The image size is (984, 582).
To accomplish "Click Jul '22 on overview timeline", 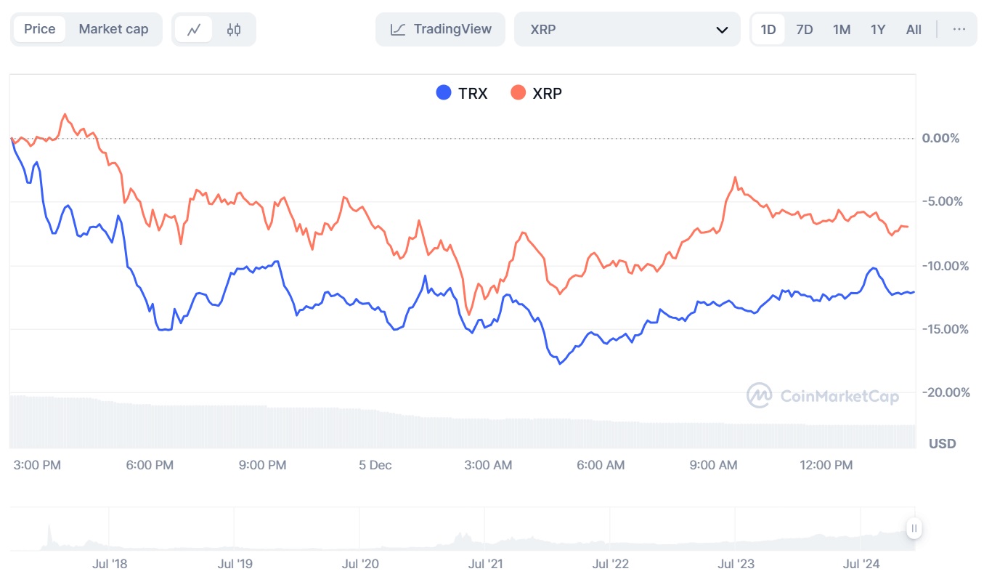I will [611, 563].
